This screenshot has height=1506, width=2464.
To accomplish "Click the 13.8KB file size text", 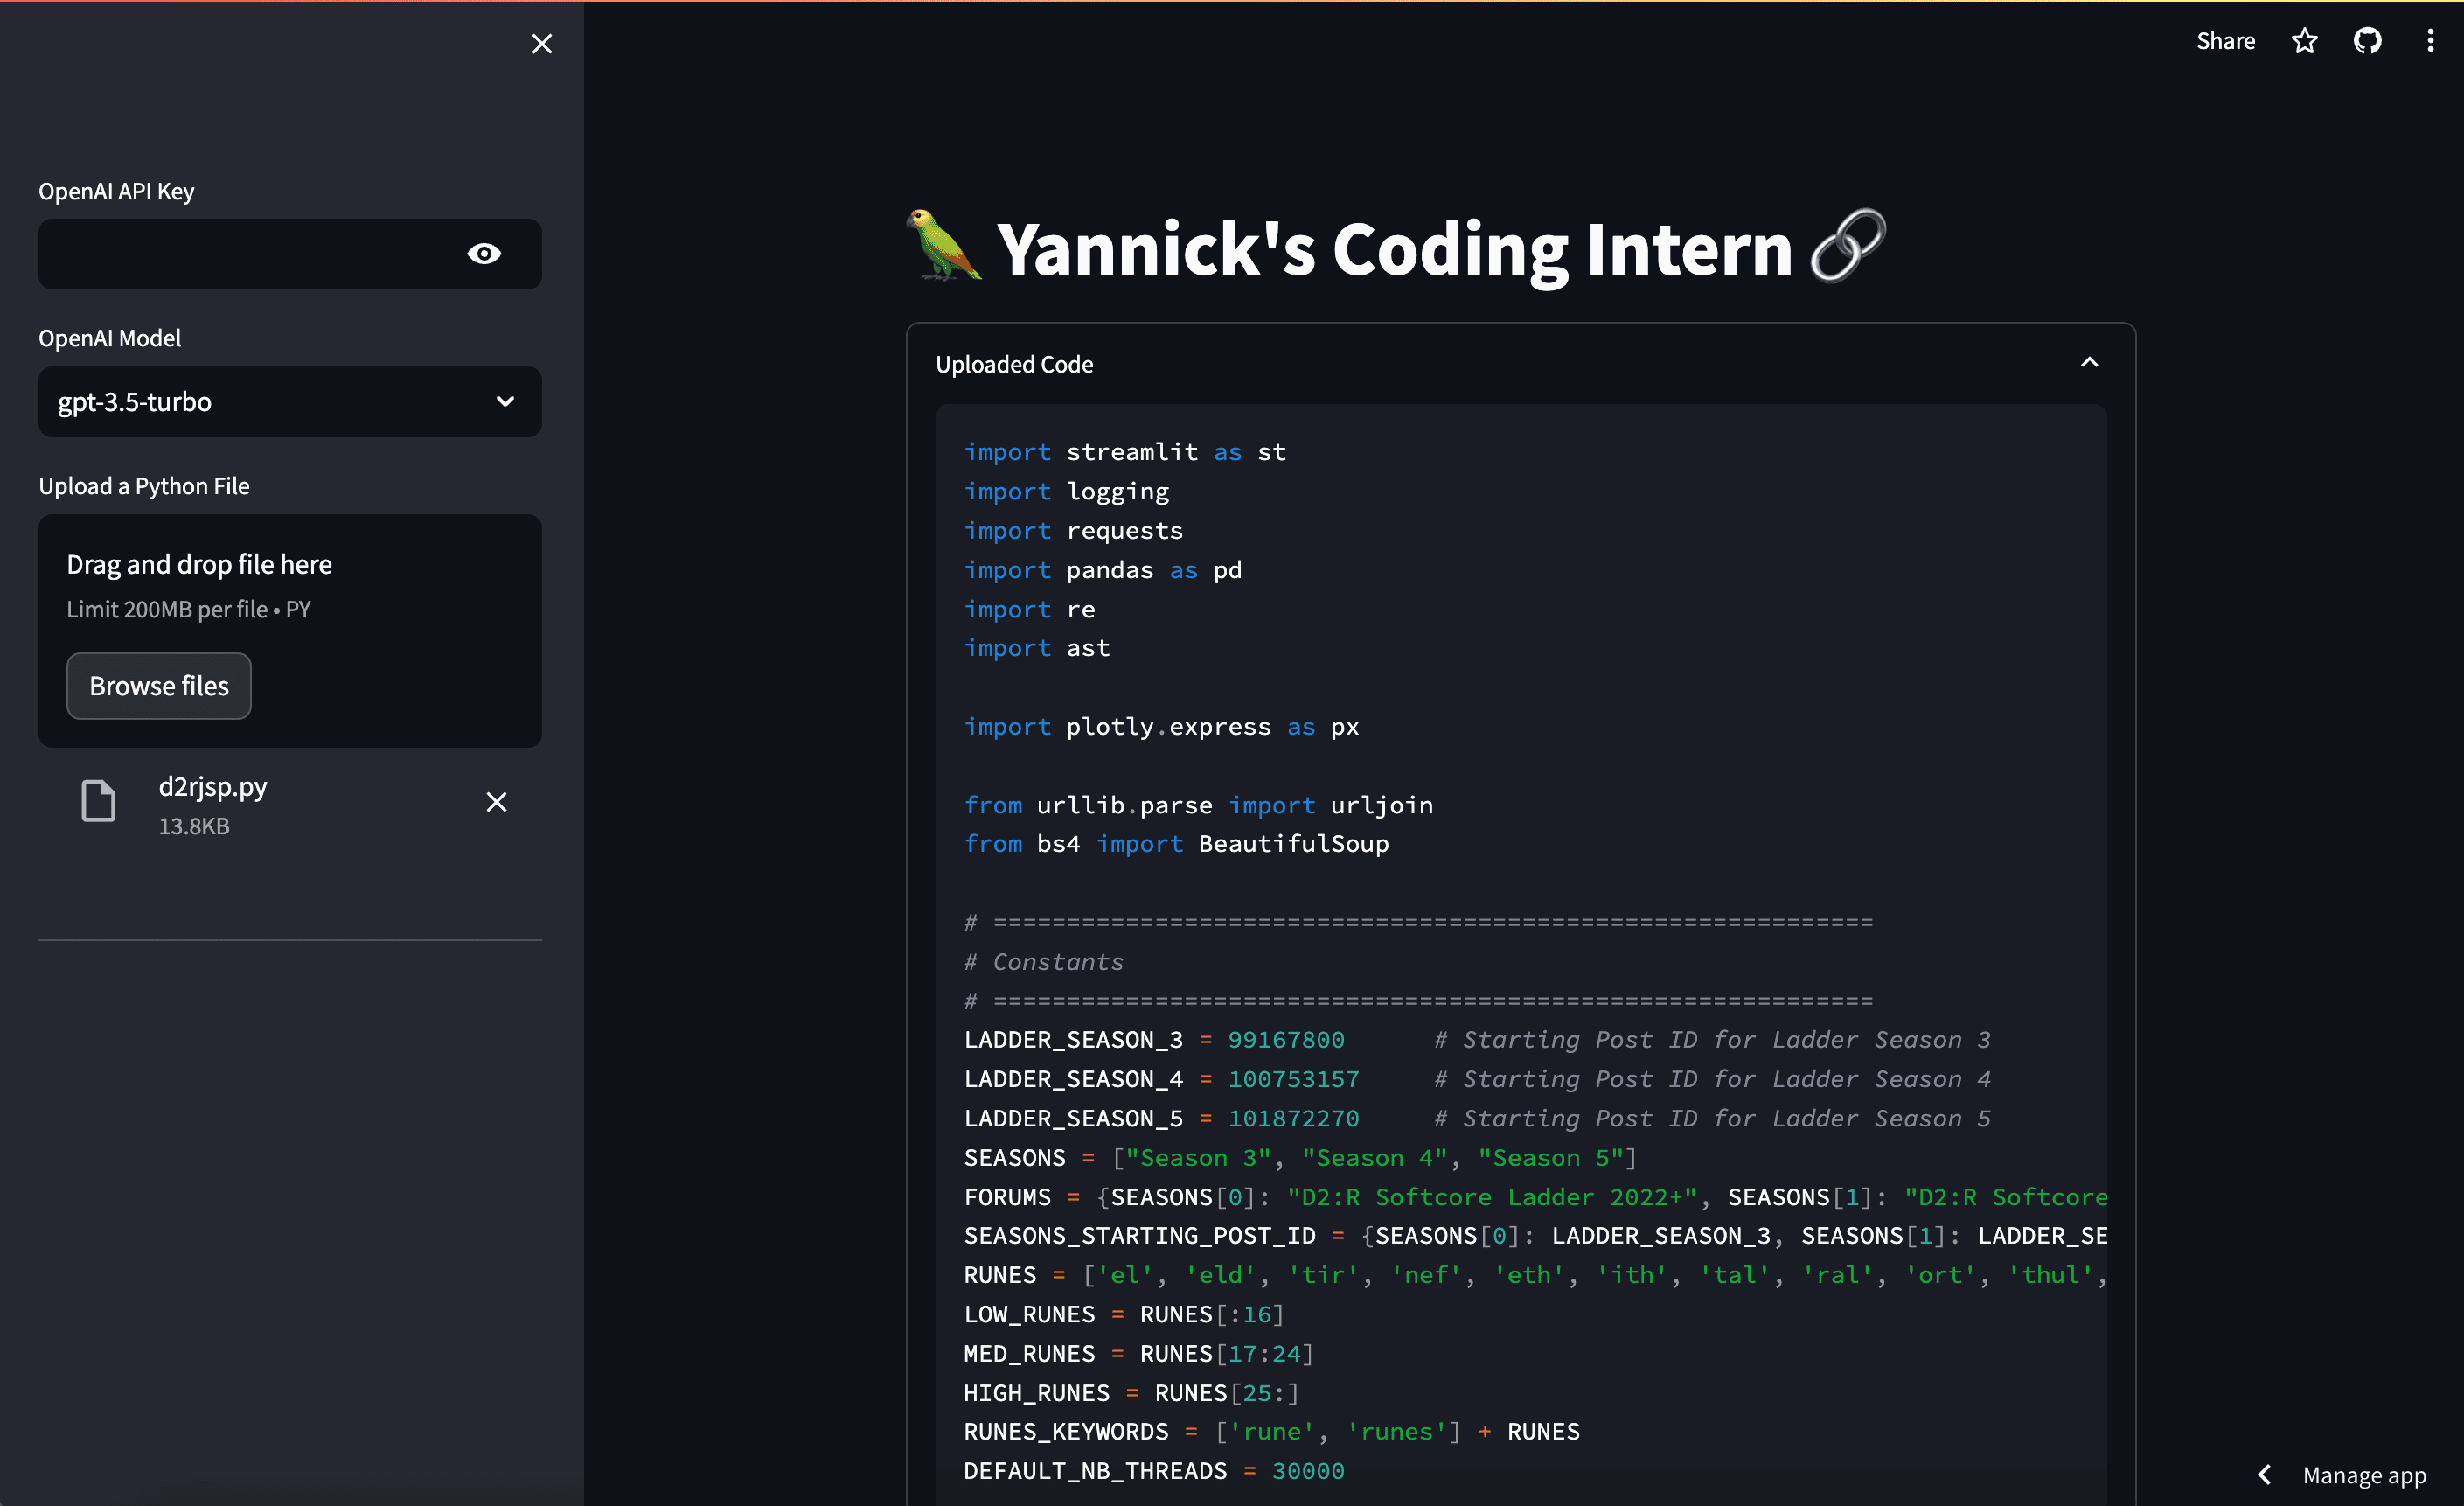I will tap(194, 826).
